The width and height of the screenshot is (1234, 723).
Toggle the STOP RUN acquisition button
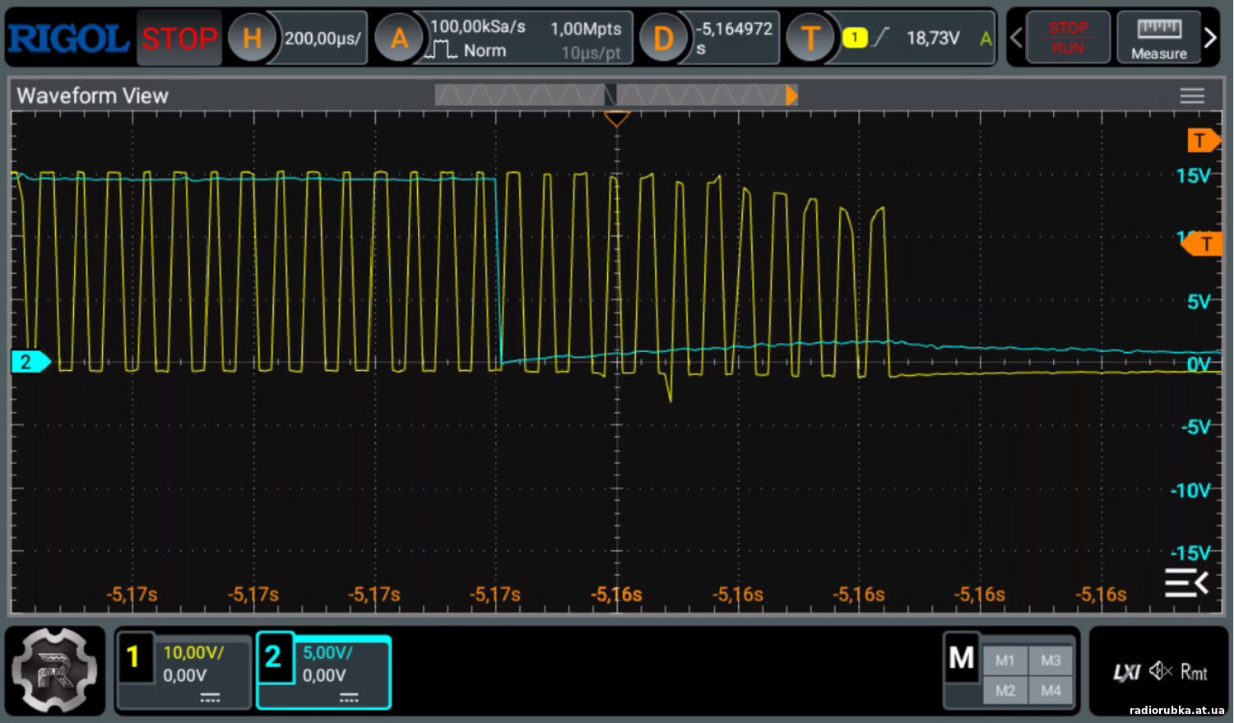(1068, 38)
